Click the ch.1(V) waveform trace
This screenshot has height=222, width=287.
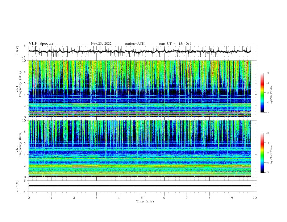pos(140,52)
